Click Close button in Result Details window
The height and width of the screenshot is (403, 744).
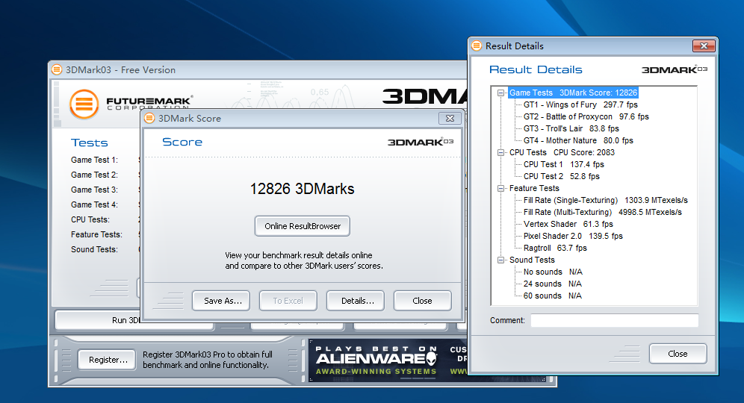click(678, 354)
